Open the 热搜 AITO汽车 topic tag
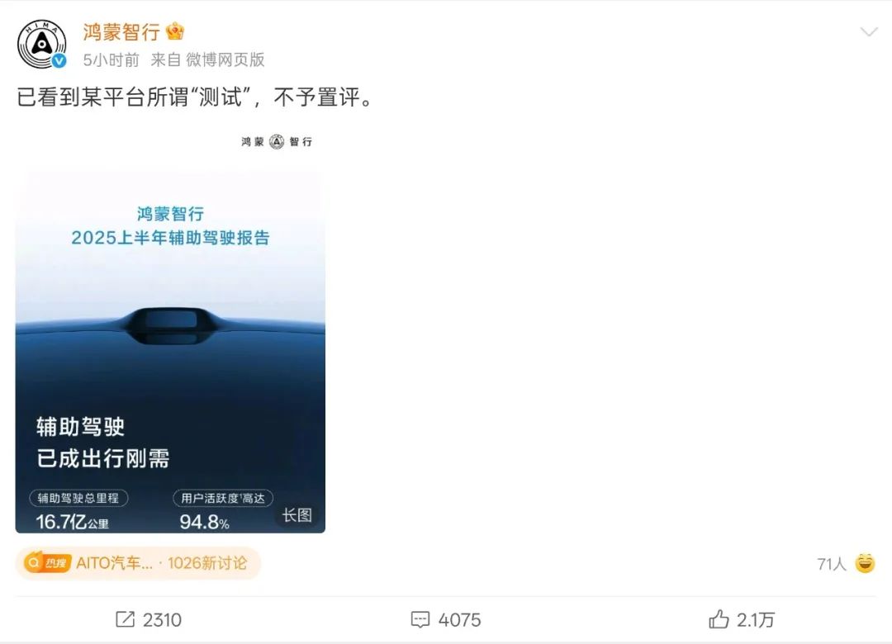This screenshot has height=644, width=892. point(138,563)
